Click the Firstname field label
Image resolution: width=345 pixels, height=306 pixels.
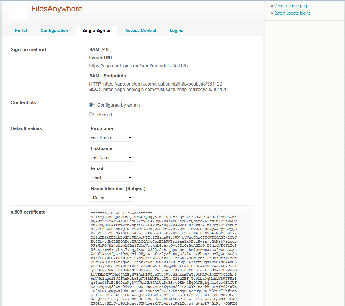pyautogui.click(x=102, y=129)
